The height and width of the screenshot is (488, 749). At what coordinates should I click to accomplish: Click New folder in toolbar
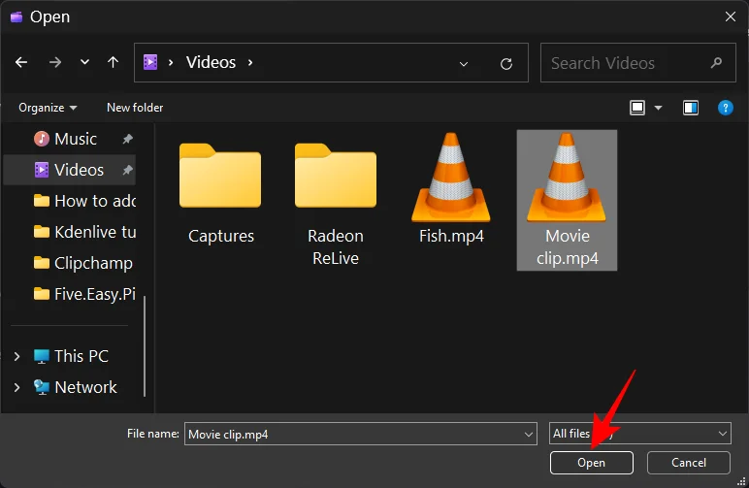(x=135, y=108)
